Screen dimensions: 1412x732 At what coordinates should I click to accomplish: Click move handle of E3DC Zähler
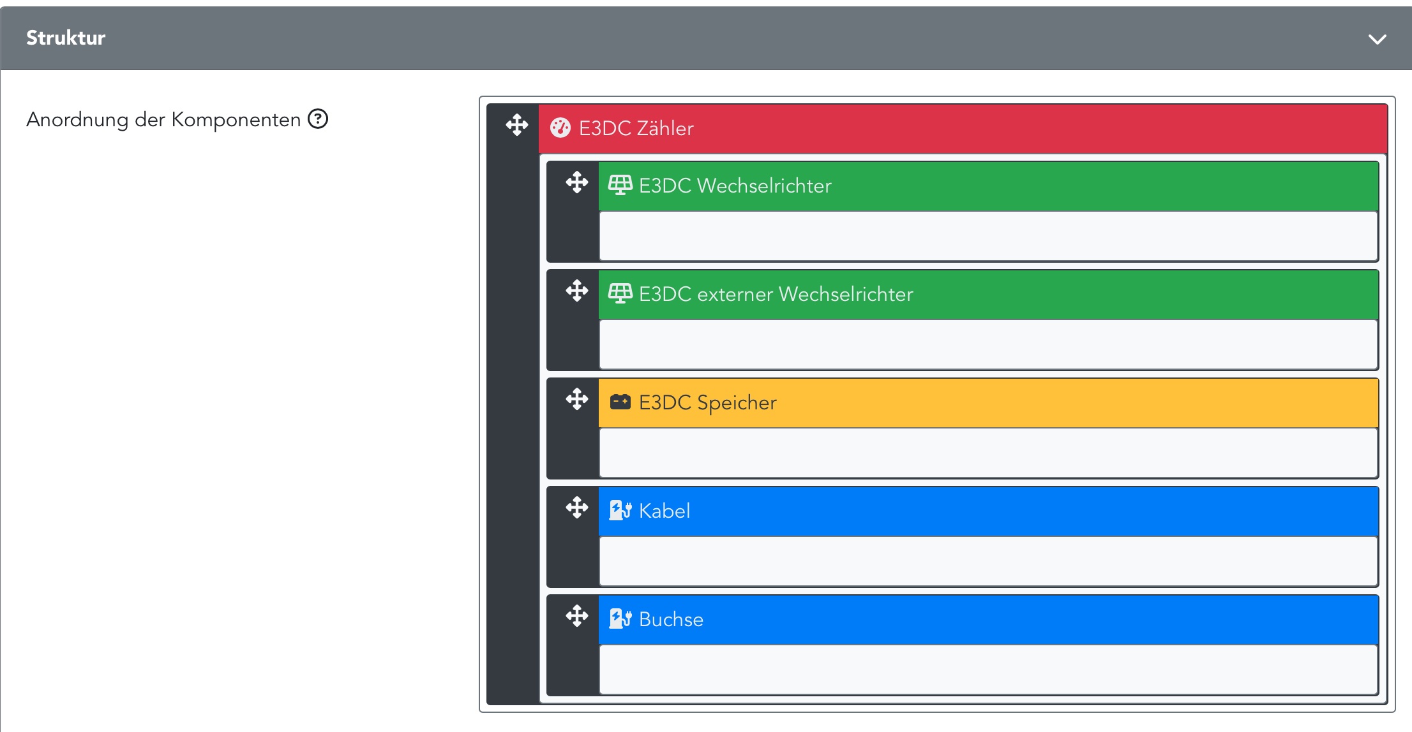(516, 125)
